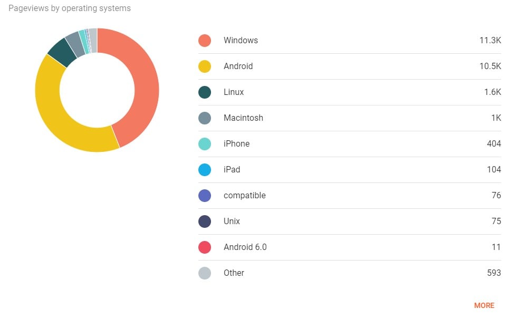Select the iPhone turquoise legend dot

pyautogui.click(x=205, y=144)
